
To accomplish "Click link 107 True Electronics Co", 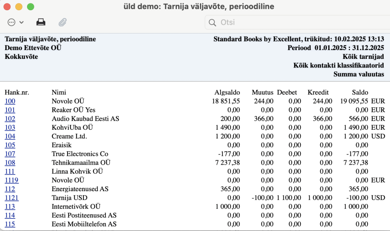I will pos(10,154).
